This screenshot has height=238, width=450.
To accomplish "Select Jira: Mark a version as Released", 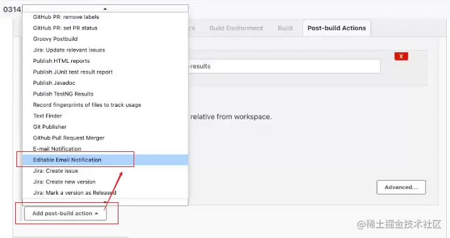I will click(105, 193).
